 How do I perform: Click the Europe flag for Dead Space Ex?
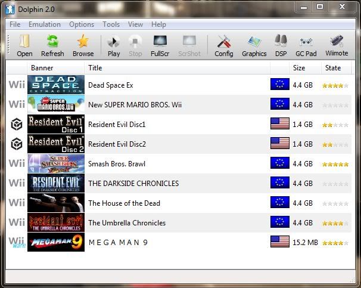point(280,84)
